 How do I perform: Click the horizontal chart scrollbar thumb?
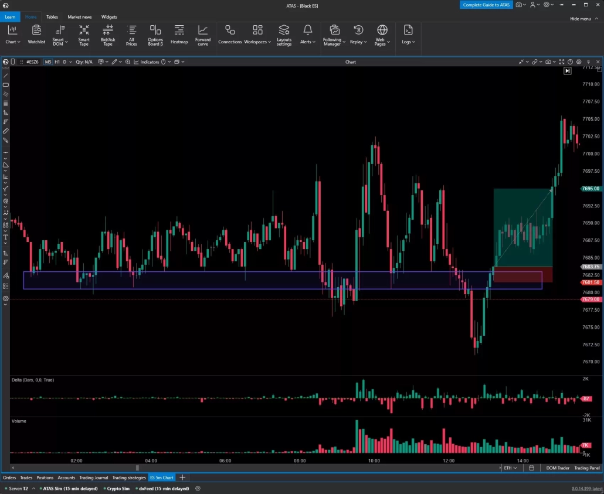pos(137,468)
